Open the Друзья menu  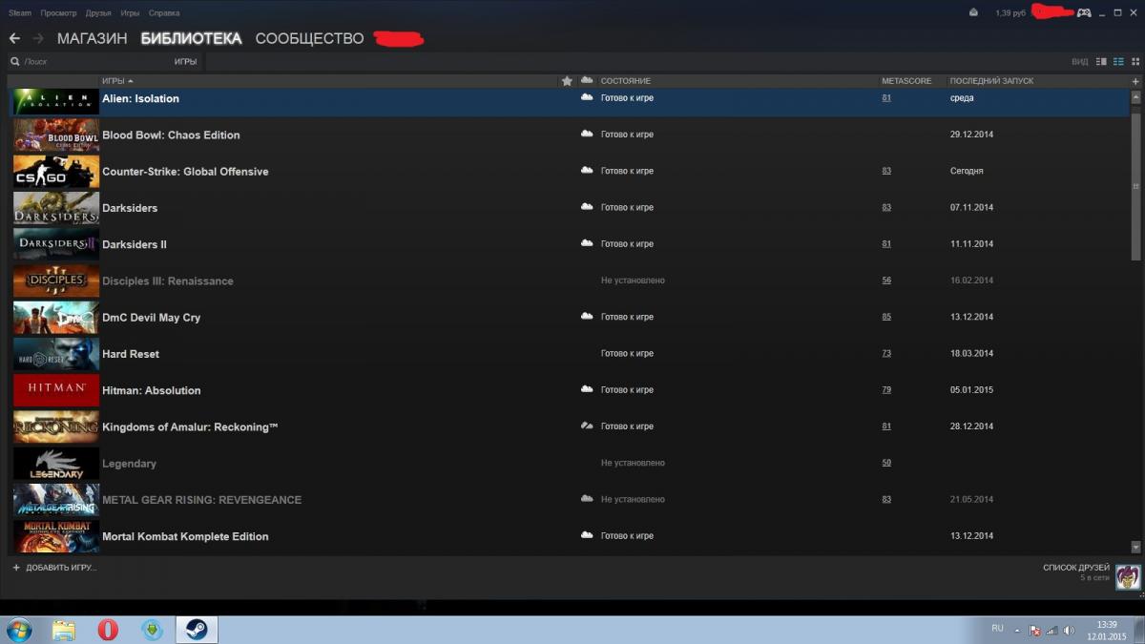pos(98,13)
